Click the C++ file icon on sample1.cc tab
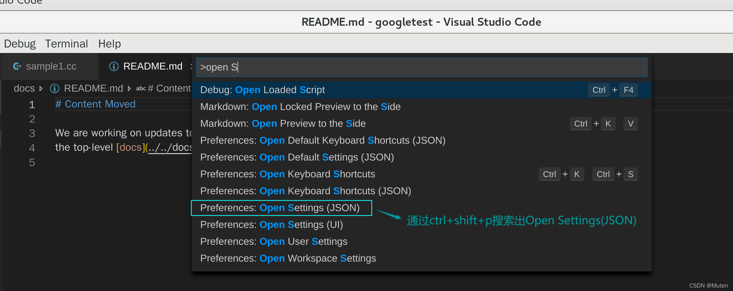This screenshot has width=733, height=291. 17,66
